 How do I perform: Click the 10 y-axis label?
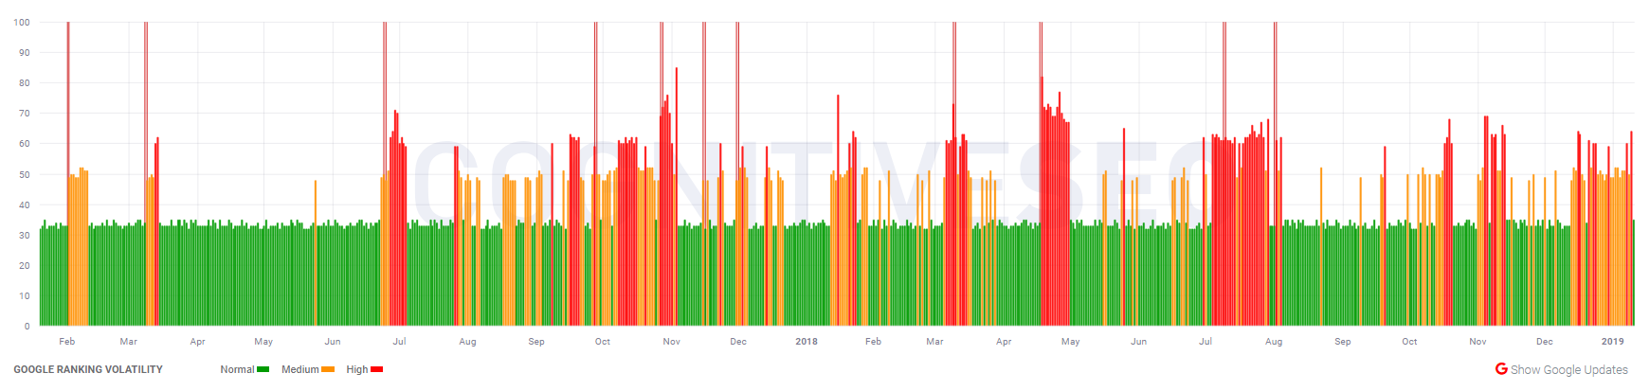pyautogui.click(x=25, y=295)
